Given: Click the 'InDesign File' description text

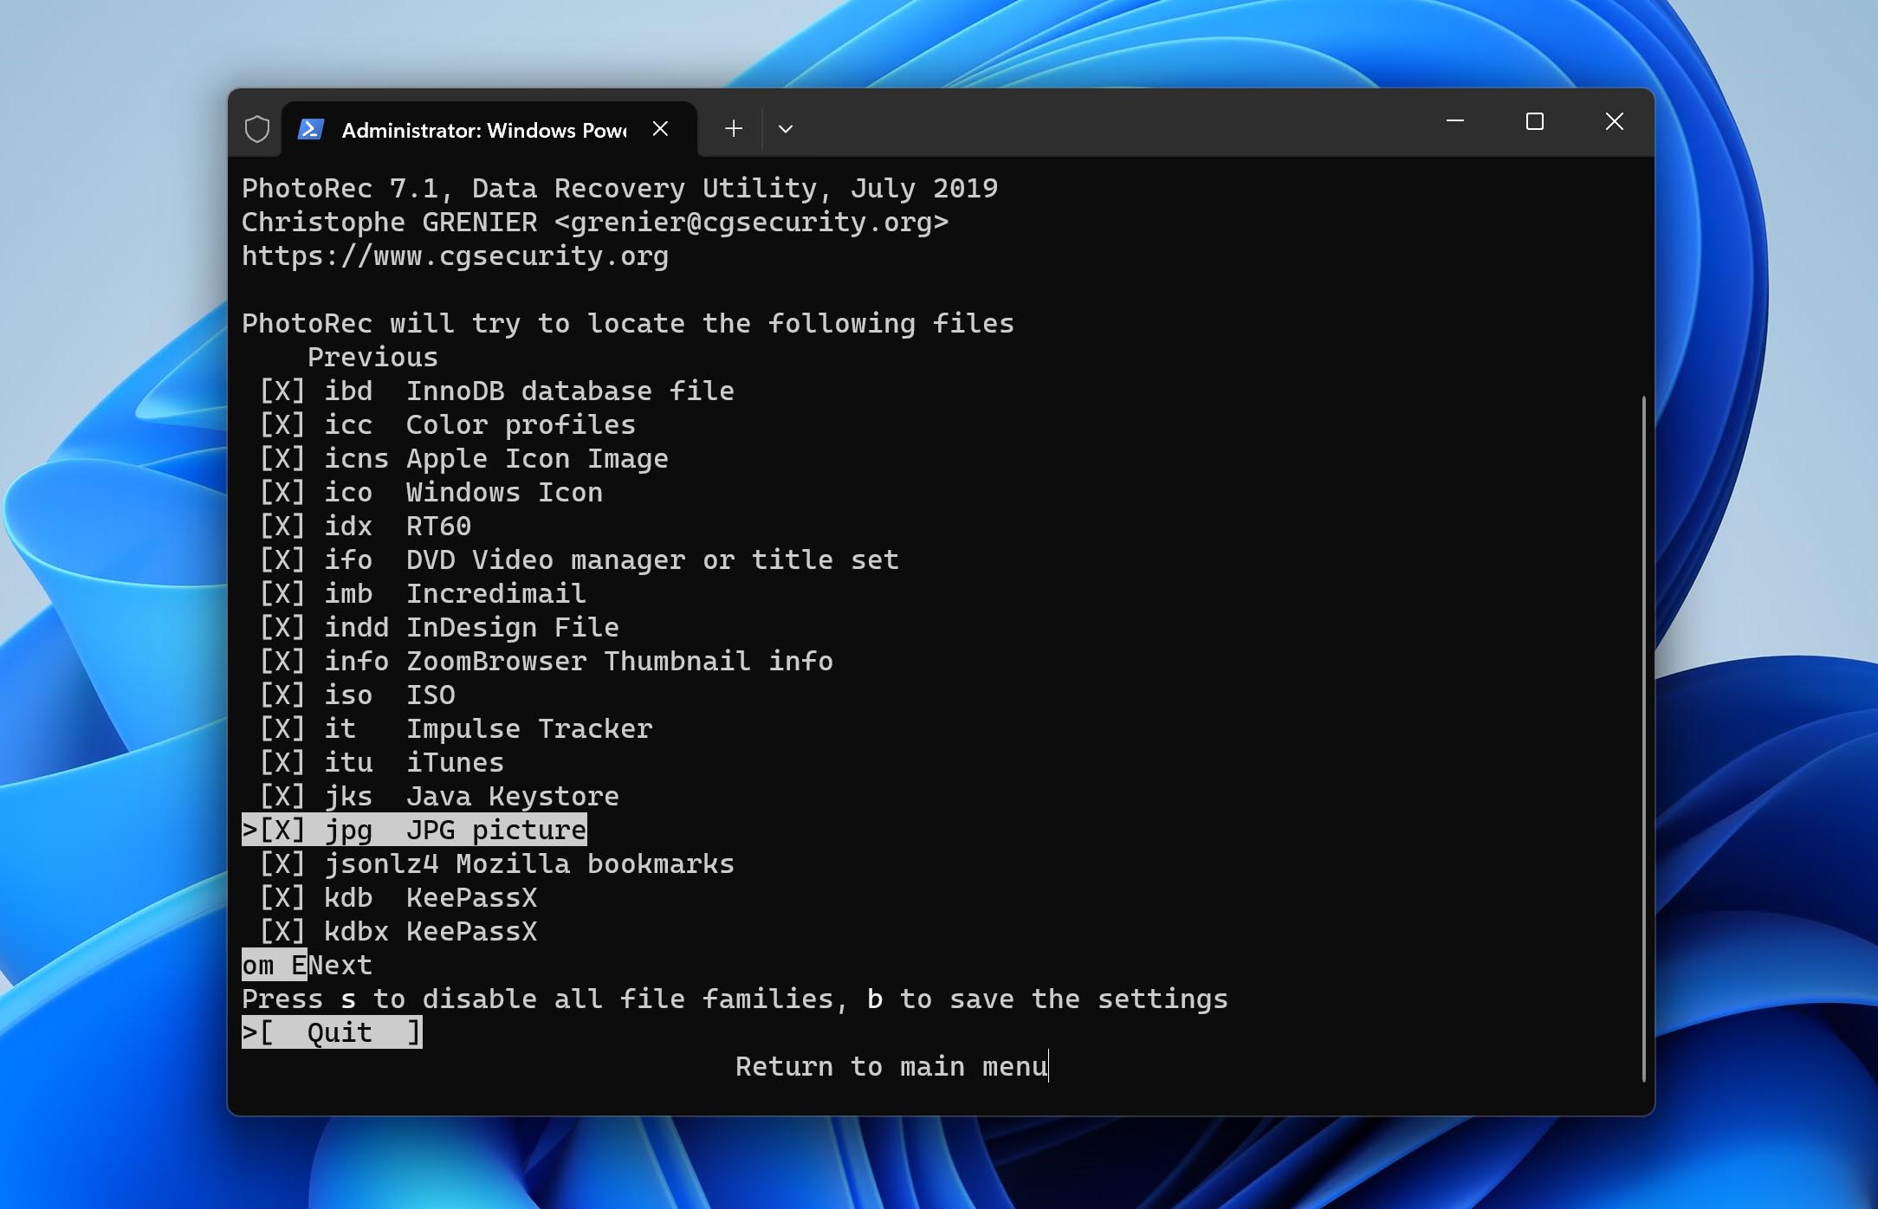Looking at the screenshot, I should (x=513, y=627).
